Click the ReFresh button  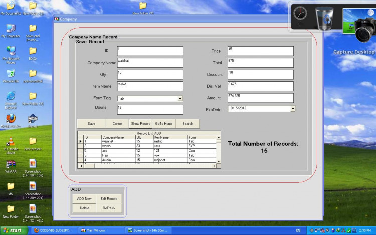[109, 208]
